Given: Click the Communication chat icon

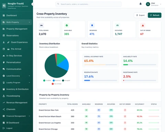Looking at the screenshot, I should coord(4,69).
